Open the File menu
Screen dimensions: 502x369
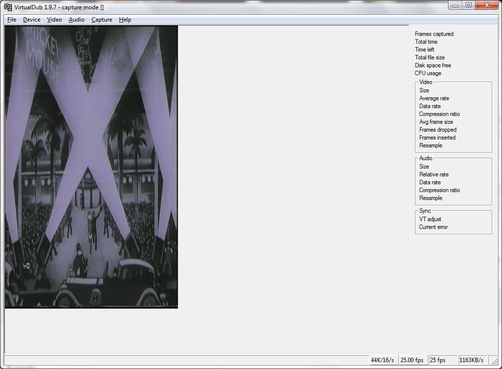coord(12,20)
